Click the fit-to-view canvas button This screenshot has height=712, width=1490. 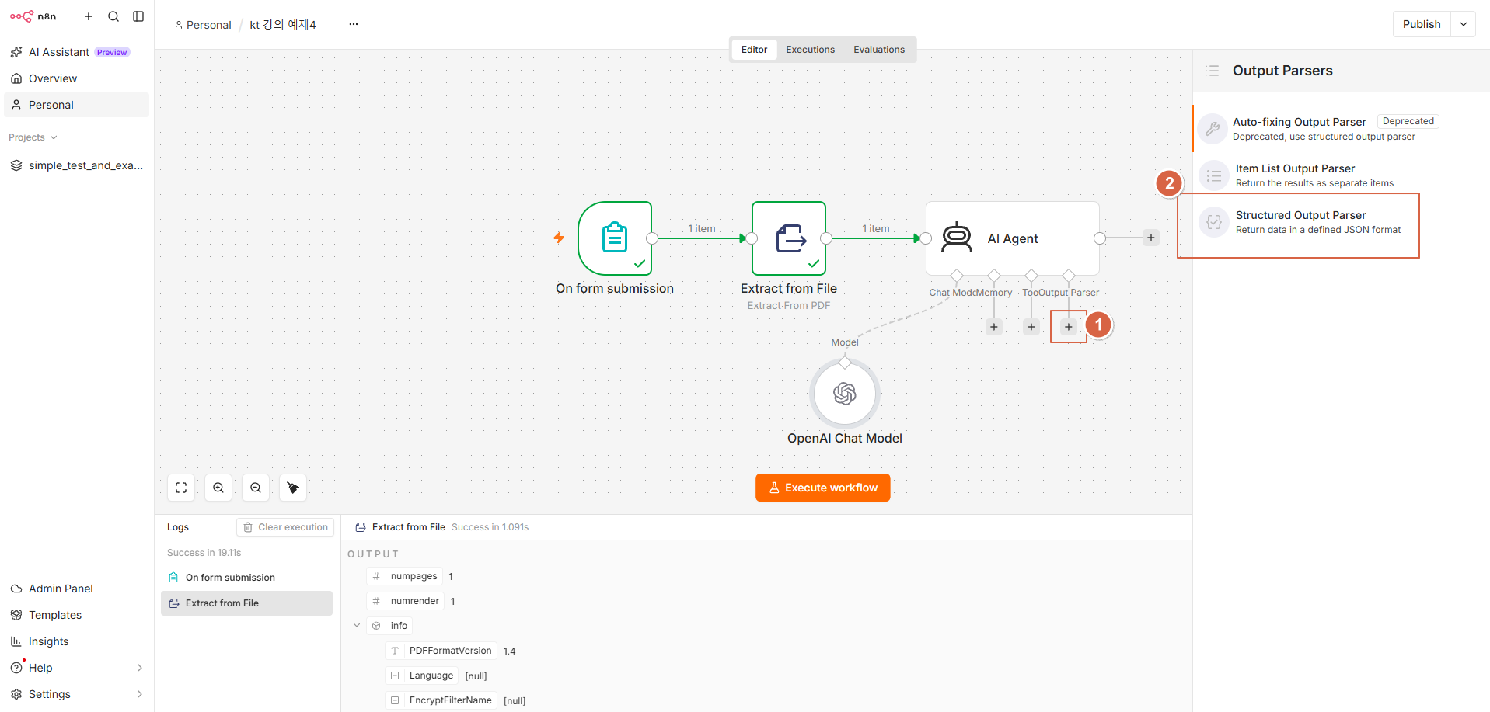pyautogui.click(x=181, y=488)
